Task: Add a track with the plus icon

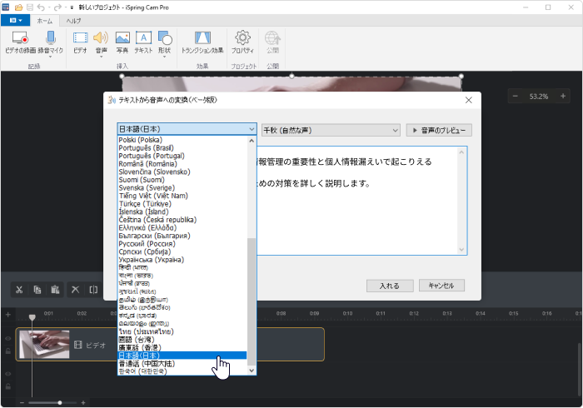Action: coord(7,315)
